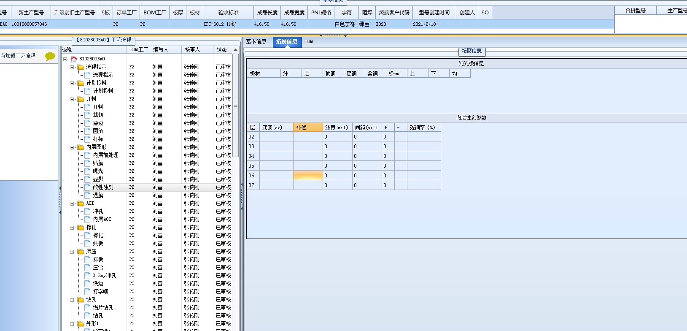The width and height of the screenshot is (687, 331).
Task: Click the tree vertical scrollbar thumb
Action: 236,105
